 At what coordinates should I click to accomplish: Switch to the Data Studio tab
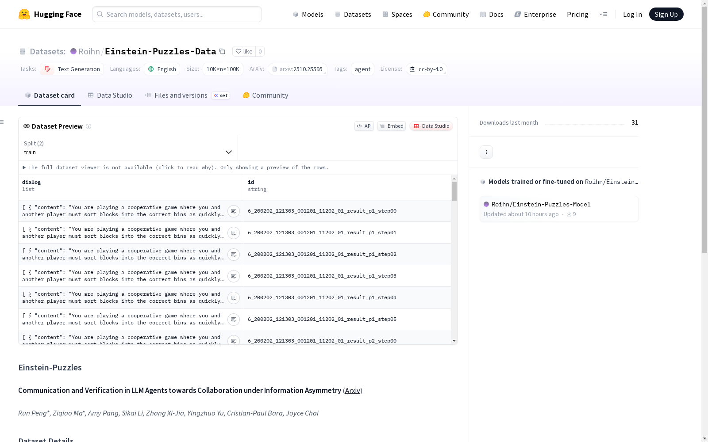point(110,95)
